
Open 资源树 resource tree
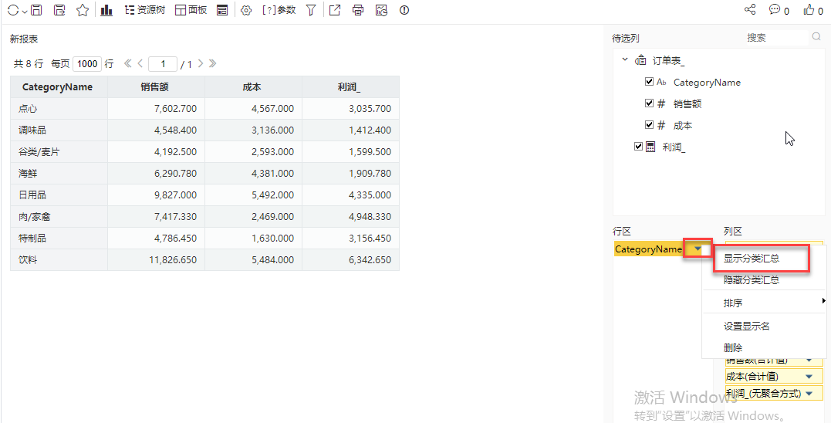tap(145, 10)
